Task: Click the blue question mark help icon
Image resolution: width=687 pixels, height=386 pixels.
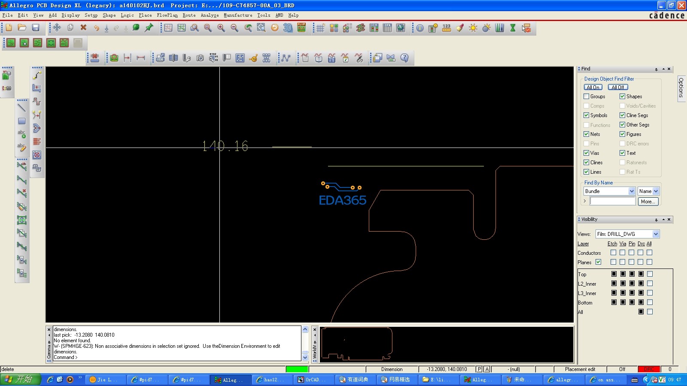Action: (x=404, y=58)
